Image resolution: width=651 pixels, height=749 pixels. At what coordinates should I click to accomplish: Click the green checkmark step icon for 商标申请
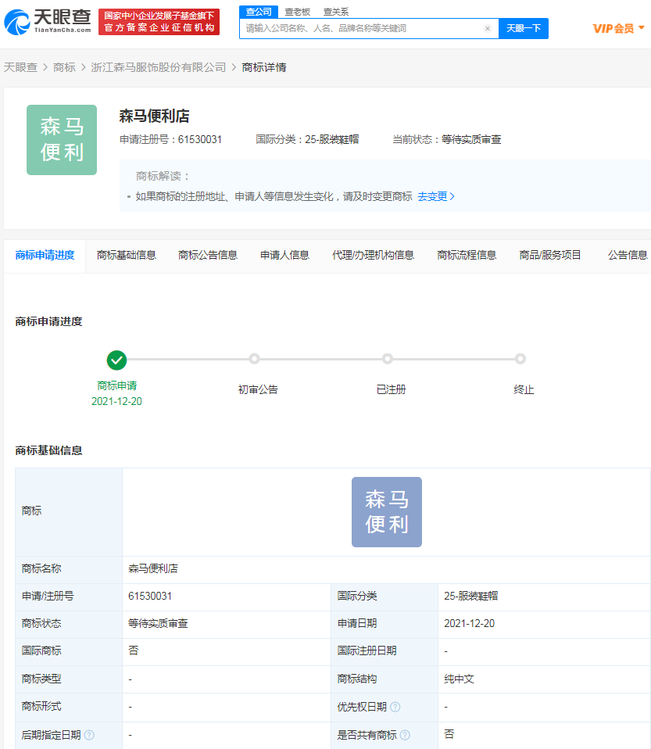coord(116,360)
